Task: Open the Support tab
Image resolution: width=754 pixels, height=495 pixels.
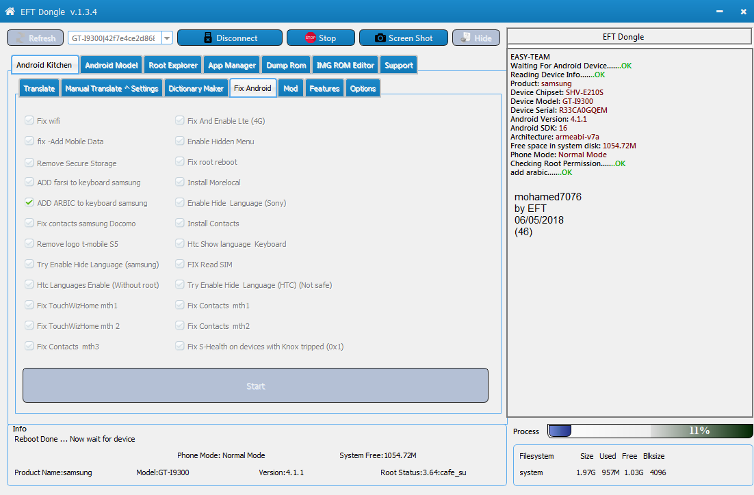Action: click(399, 66)
